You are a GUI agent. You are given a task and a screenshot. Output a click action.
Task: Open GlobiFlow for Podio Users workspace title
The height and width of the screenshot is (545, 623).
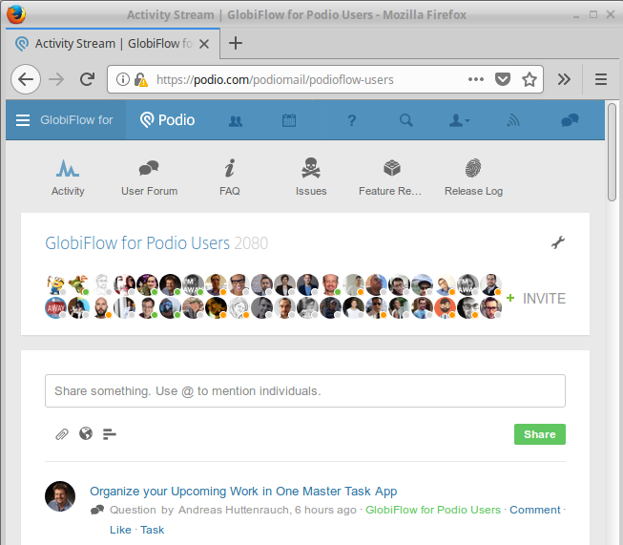(x=137, y=242)
